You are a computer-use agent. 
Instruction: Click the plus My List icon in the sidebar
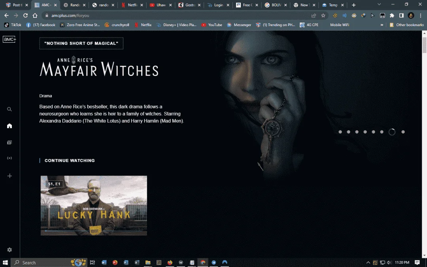pos(9,176)
